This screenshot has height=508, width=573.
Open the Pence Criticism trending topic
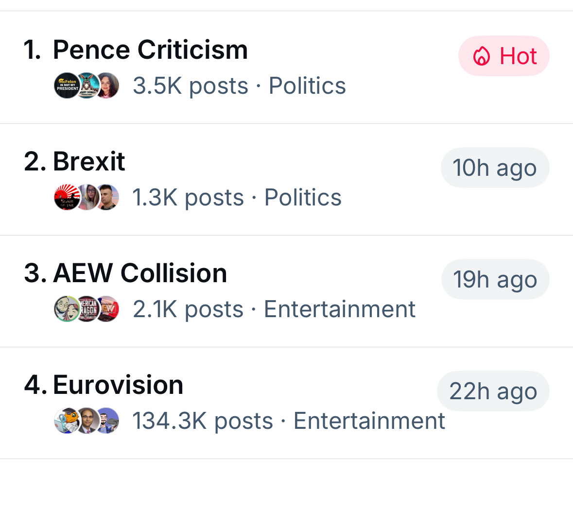click(x=150, y=50)
